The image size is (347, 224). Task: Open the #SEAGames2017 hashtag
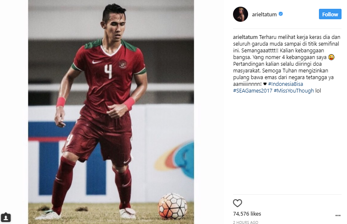[253, 91]
